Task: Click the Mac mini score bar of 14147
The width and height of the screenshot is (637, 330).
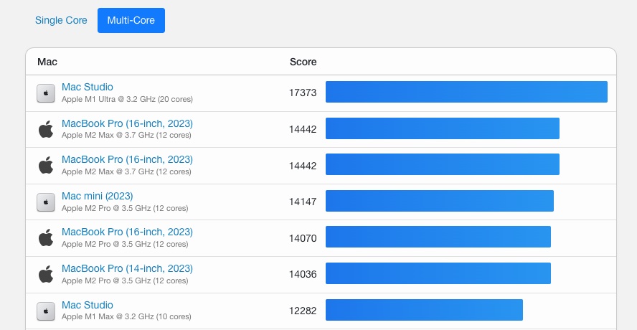Action: (x=439, y=202)
